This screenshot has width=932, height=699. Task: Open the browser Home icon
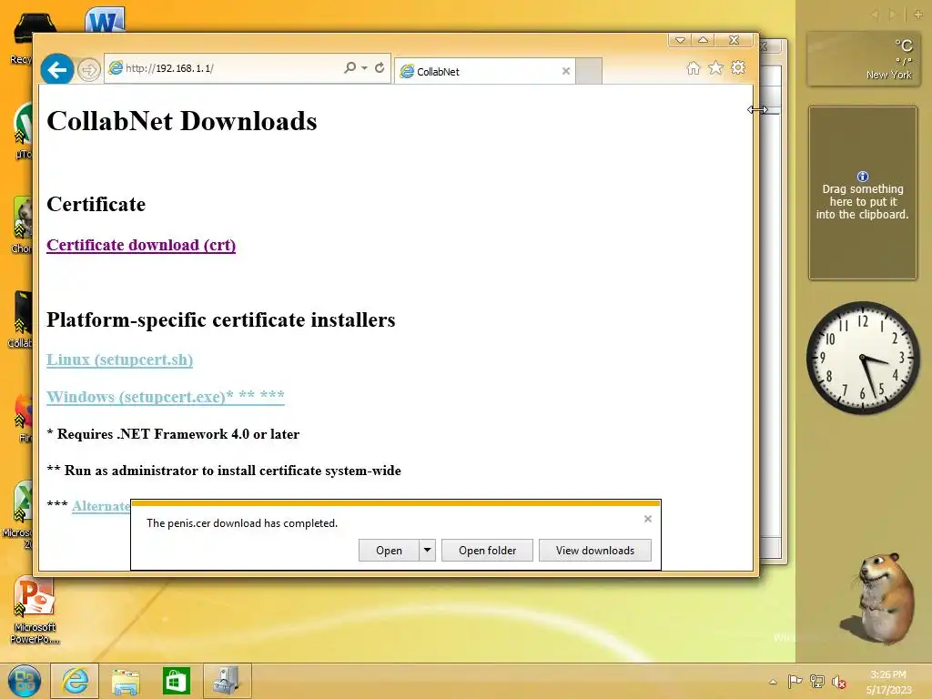693,67
